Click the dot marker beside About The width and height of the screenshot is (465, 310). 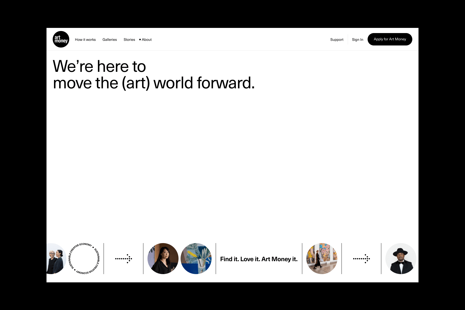(140, 40)
